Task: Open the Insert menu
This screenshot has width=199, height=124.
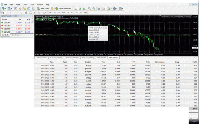Action: click(x=18, y=5)
